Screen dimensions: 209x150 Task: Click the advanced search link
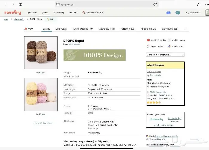coord(93,13)
